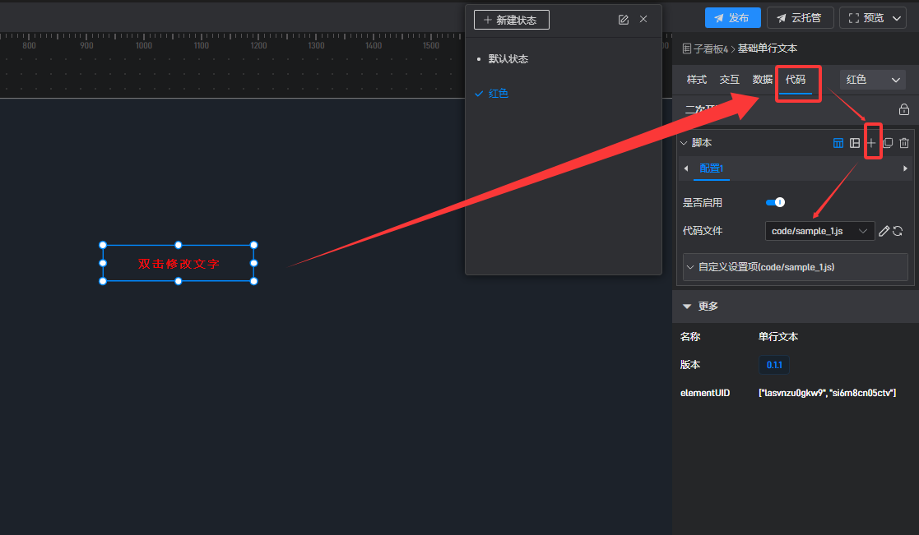Click the copy script configuration icon
The height and width of the screenshot is (535, 919).
pyautogui.click(x=888, y=143)
